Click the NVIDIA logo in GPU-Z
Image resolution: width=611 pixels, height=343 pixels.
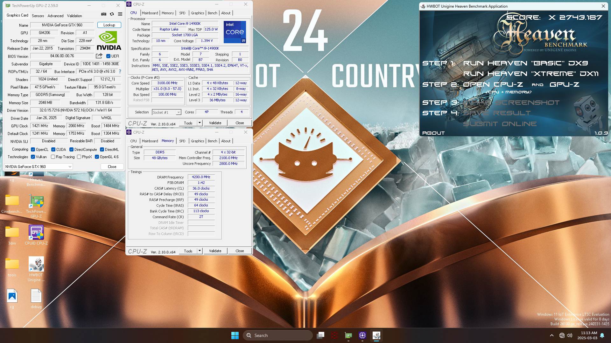109,41
